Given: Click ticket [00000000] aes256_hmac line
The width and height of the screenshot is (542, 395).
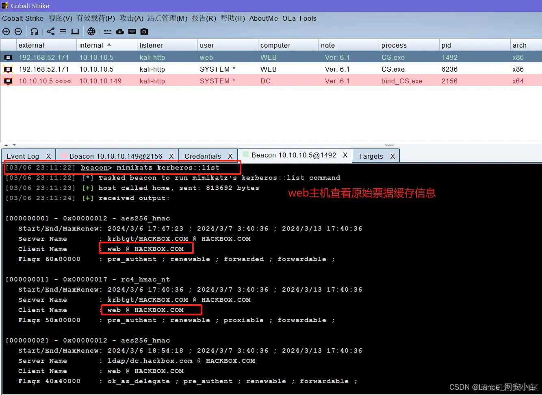Looking at the screenshot, I should click(88, 218).
